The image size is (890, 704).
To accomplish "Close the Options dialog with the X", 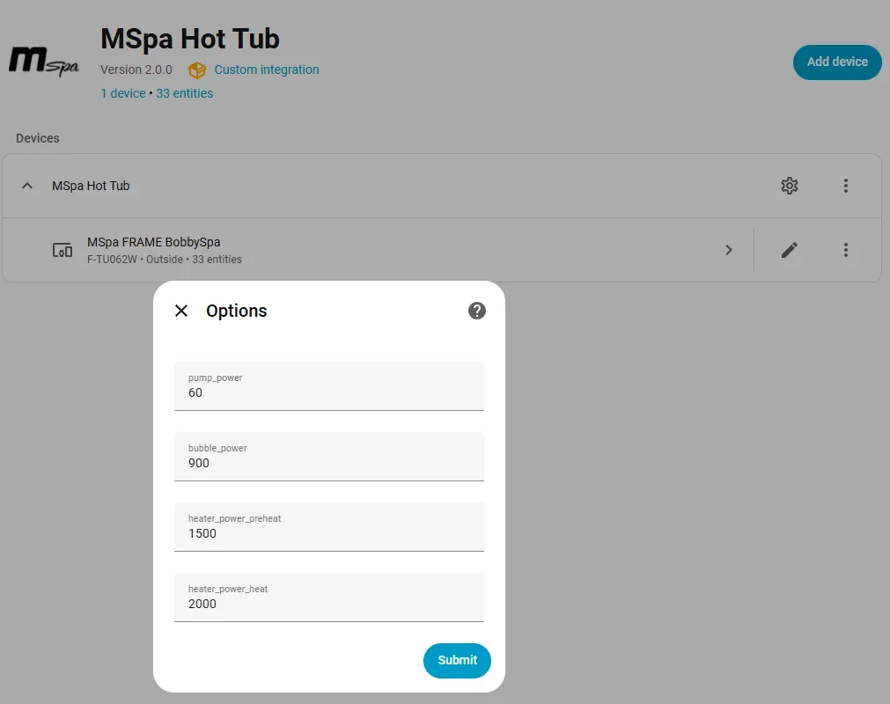I will click(x=181, y=311).
